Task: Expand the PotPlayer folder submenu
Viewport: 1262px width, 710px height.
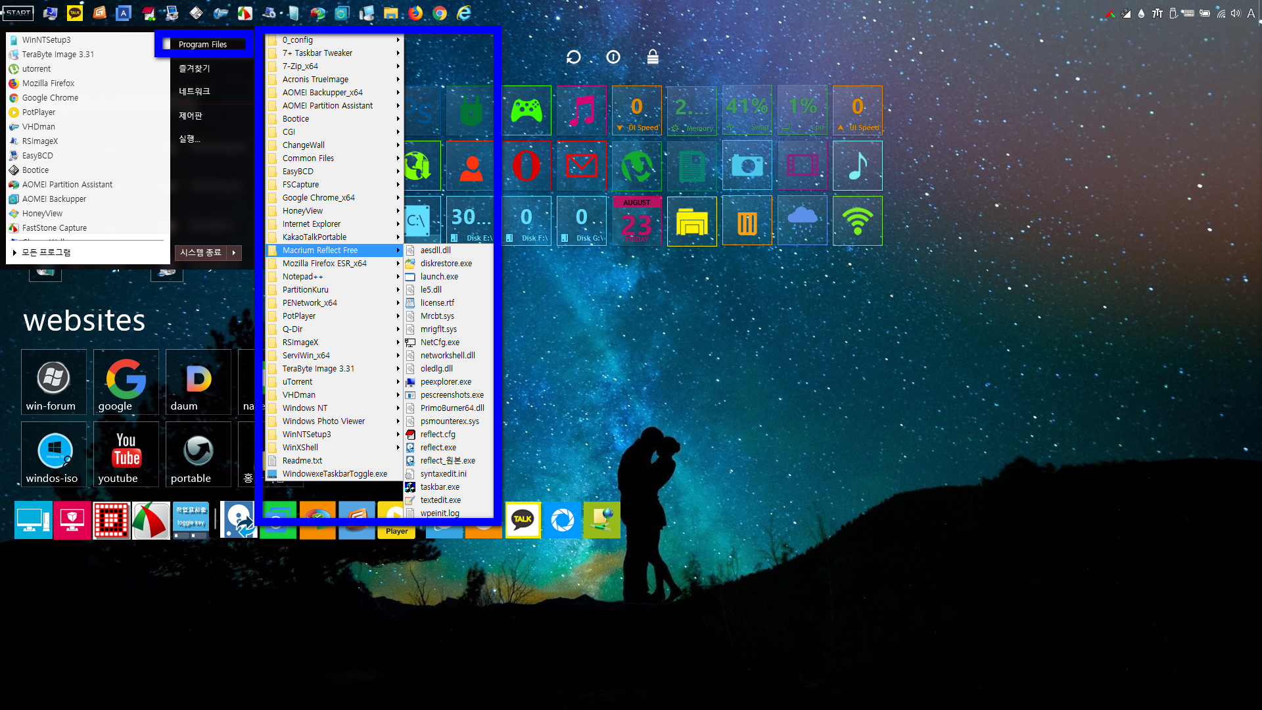Action: coord(334,316)
